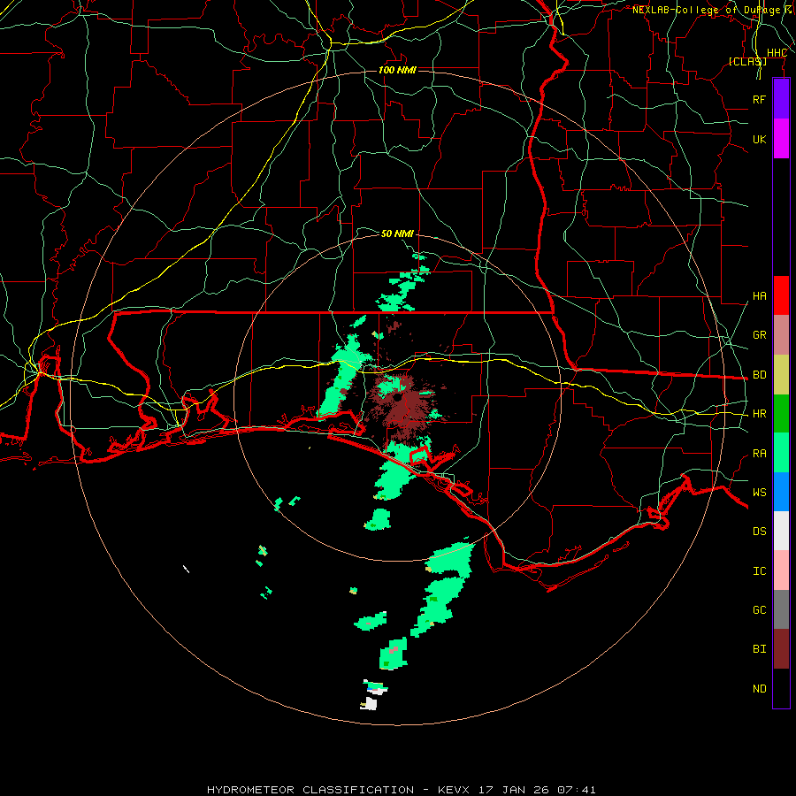The image size is (796, 796).
Task: Click the DS legend label
Action: 759,532
